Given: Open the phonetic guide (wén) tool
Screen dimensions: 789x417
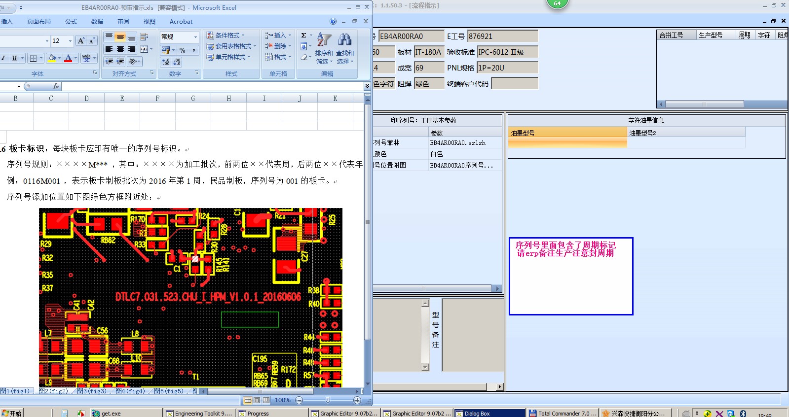Looking at the screenshot, I should coord(87,58).
